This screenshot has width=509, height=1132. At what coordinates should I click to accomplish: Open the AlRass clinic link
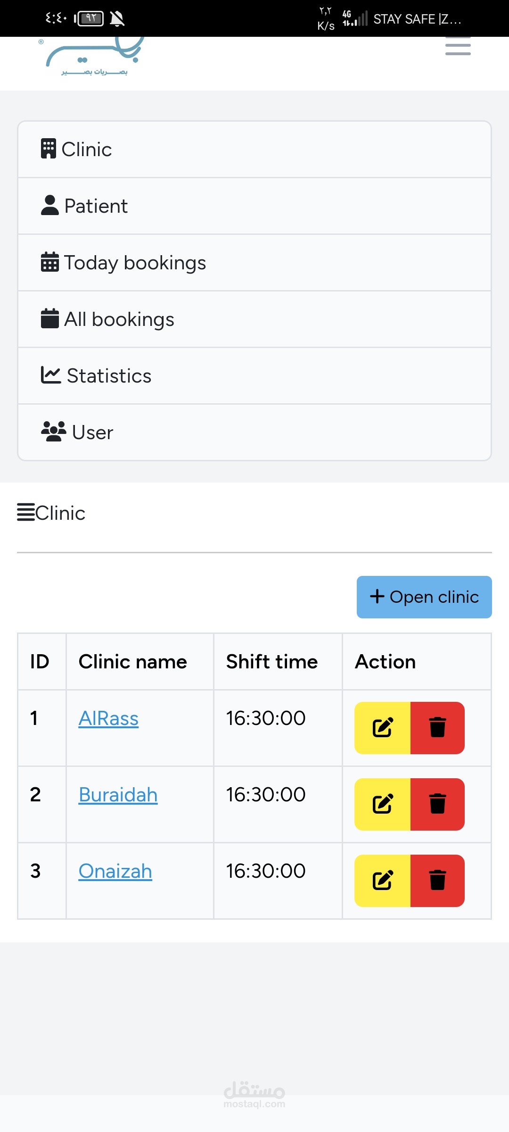108,718
